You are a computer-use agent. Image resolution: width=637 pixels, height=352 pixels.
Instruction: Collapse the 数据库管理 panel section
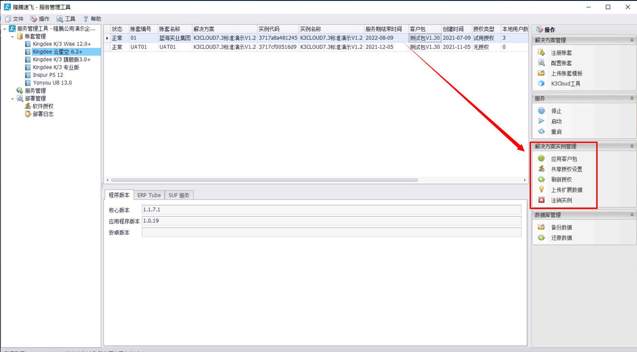pyautogui.click(x=632, y=215)
